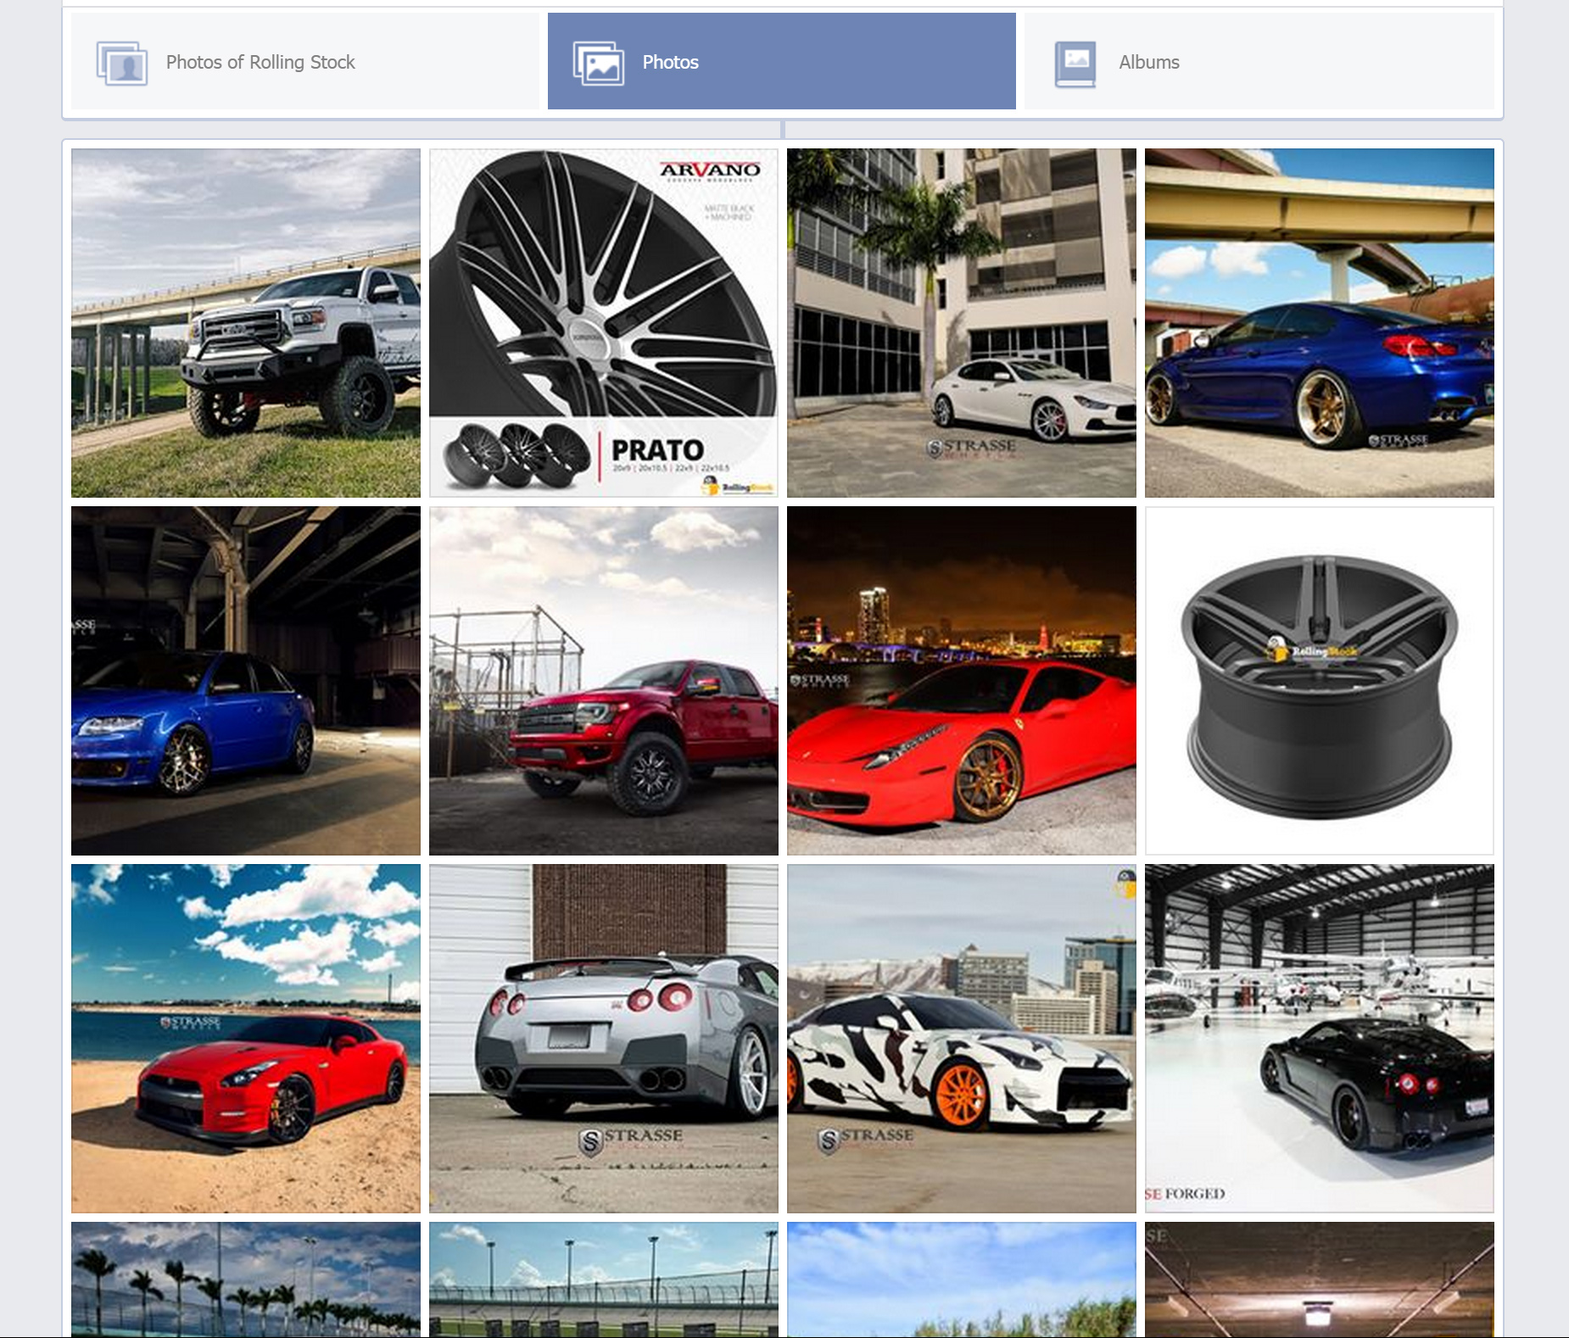The width and height of the screenshot is (1569, 1338).
Task: View the red Nissan GT-R beach photo
Action: [x=246, y=1039]
